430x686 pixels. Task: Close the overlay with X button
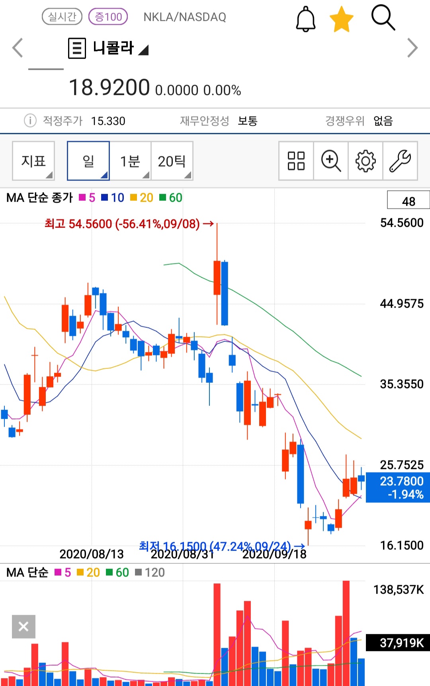pyautogui.click(x=23, y=627)
